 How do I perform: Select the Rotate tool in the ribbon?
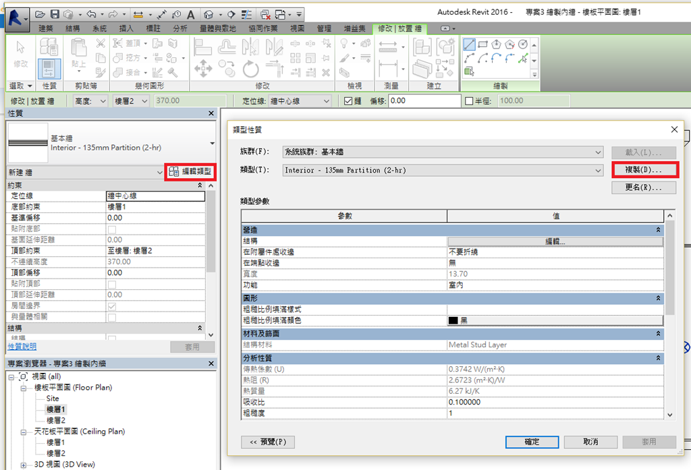point(251,69)
